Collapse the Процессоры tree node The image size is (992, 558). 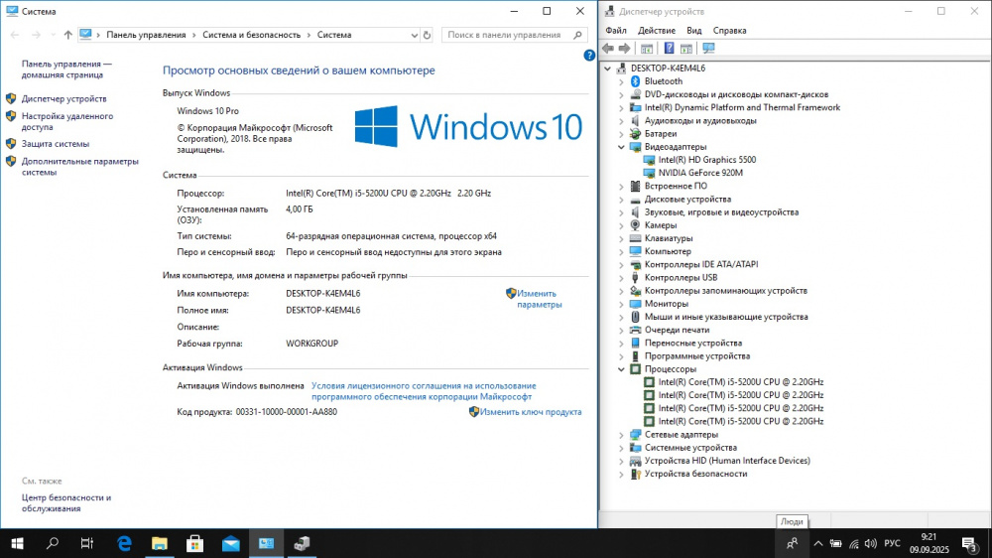tap(621, 369)
